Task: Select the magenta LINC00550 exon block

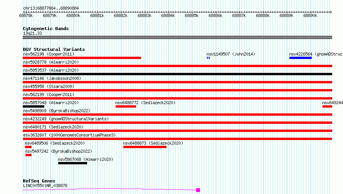Action: pyautogui.click(x=198, y=190)
